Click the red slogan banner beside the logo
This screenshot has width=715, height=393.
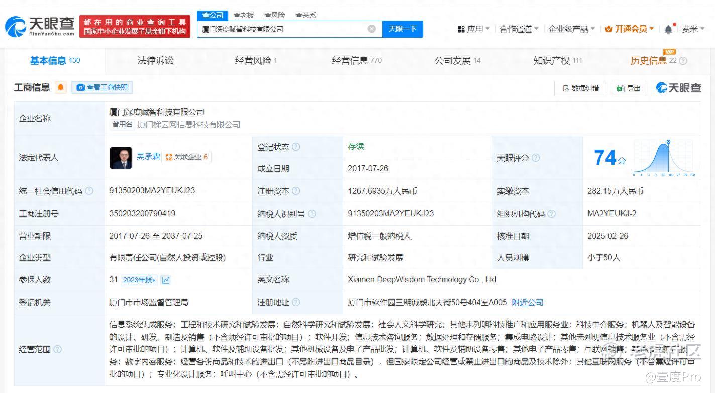click(135, 26)
